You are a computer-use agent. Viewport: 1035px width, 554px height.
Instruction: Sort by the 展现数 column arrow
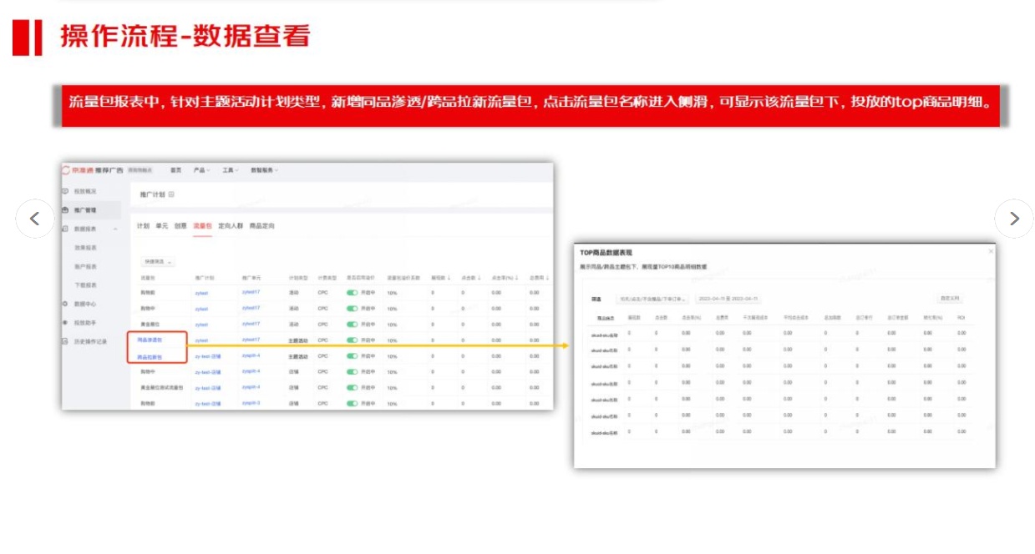coord(449,277)
